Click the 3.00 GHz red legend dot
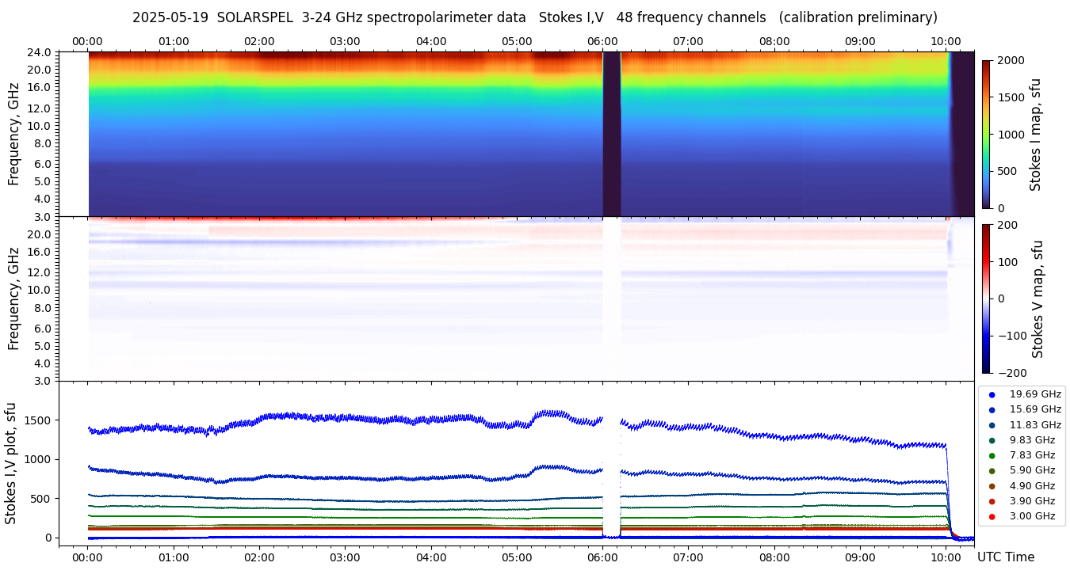Image resolution: width=1070 pixels, height=574 pixels. click(x=992, y=517)
